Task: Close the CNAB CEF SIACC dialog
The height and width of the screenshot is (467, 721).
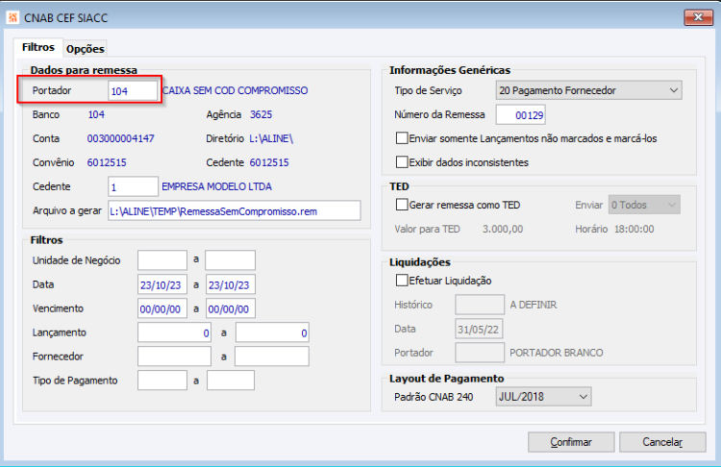Action: pyautogui.click(x=698, y=17)
